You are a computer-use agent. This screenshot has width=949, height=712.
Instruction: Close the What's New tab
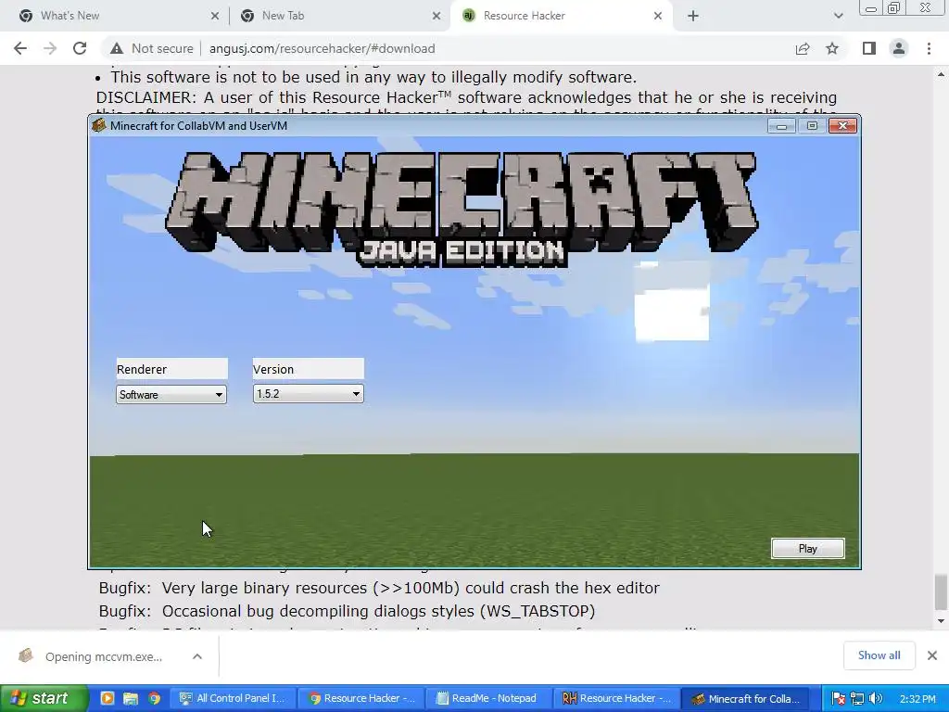tap(215, 17)
